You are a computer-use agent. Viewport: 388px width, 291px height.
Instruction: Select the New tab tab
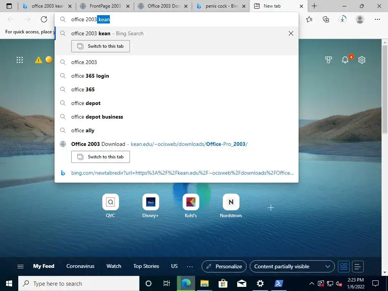pos(272,6)
